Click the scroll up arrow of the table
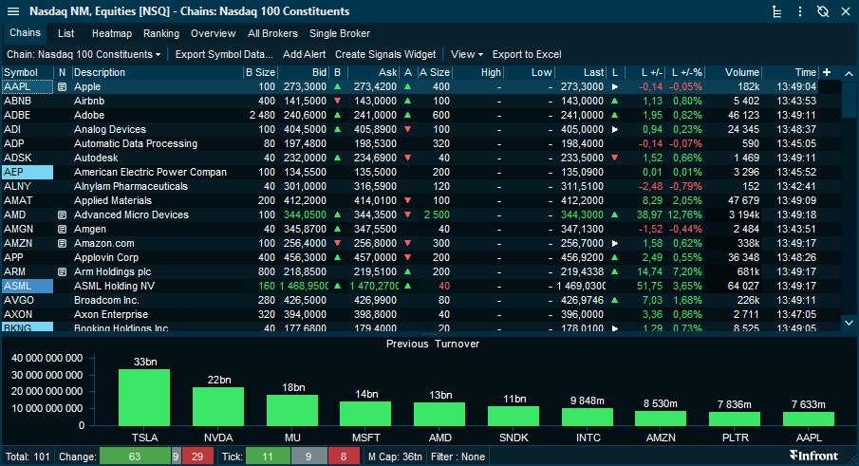Image resolution: width=859 pixels, height=466 pixels. click(849, 73)
